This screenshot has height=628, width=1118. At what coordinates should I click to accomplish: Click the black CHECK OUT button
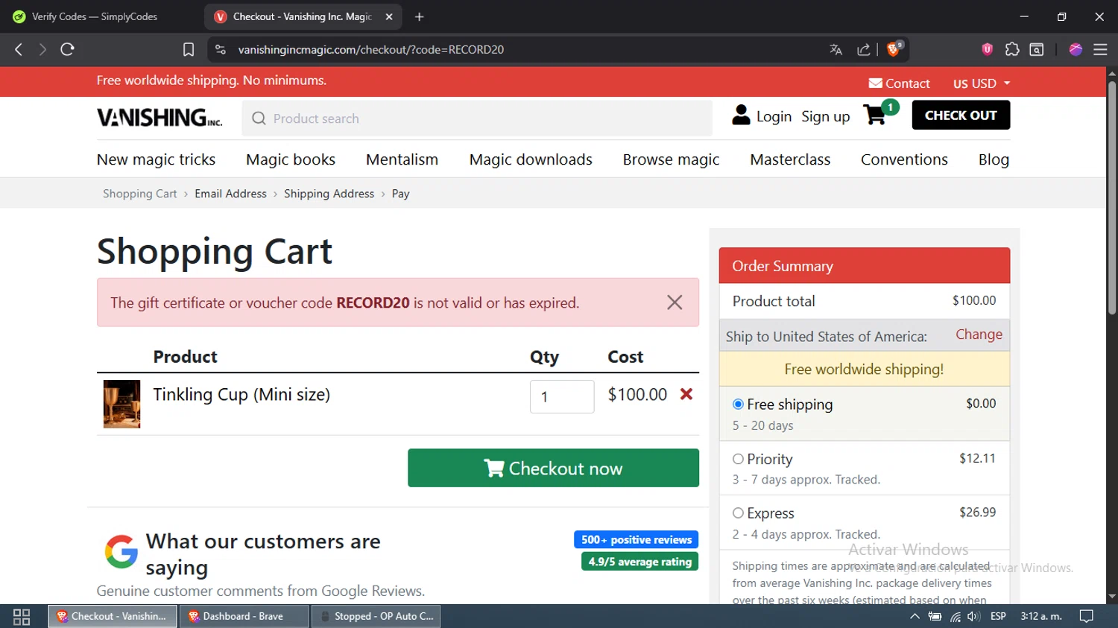coord(961,115)
